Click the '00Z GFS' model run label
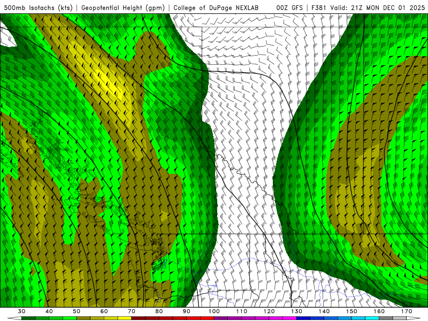Image resolution: width=428 pixels, height=321 pixels. (289, 7)
